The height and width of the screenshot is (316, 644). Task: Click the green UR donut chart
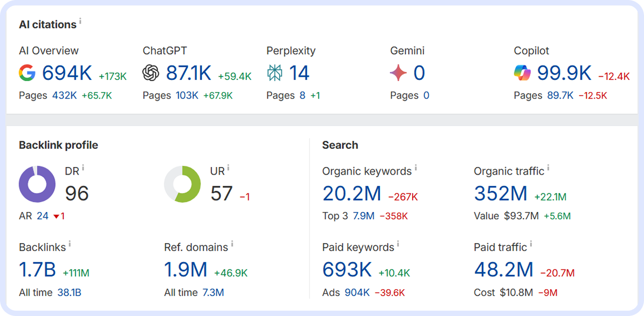coord(182,184)
